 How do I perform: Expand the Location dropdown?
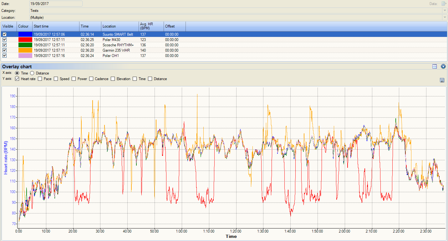pos(445,18)
